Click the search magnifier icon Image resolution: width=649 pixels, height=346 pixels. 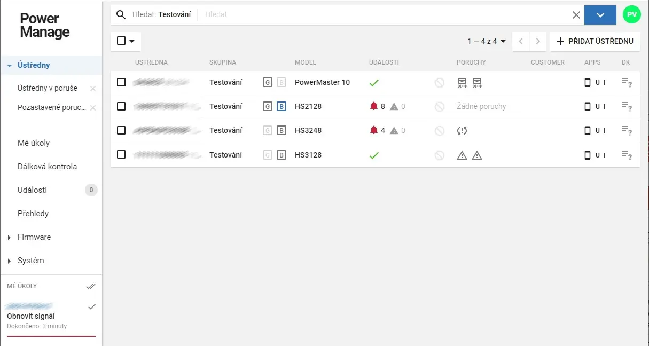(x=121, y=15)
